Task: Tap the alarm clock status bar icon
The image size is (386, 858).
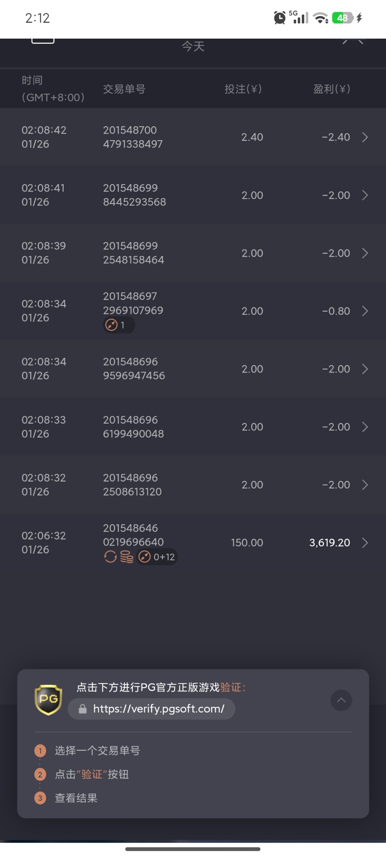Action: pos(279,18)
